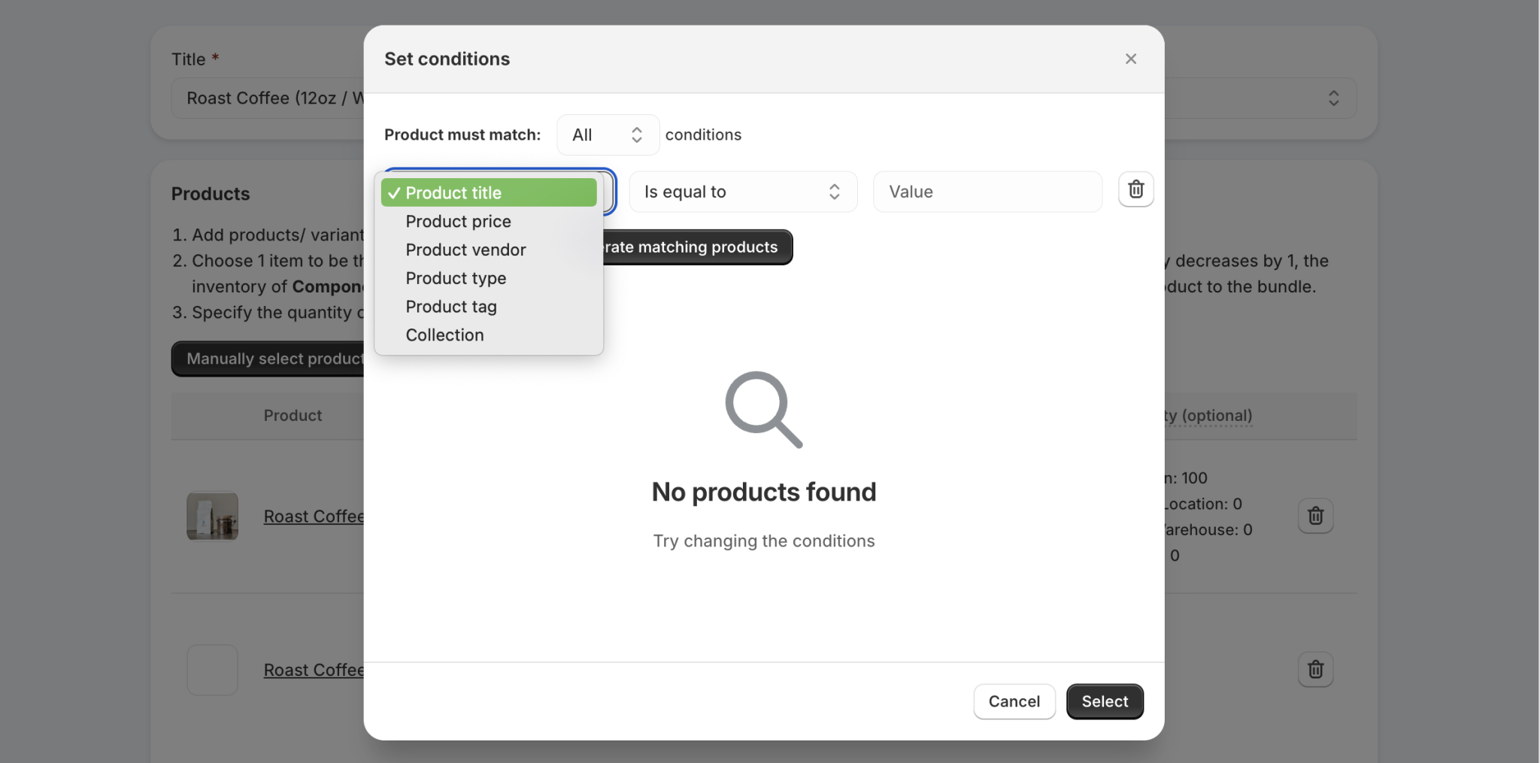1540x763 pixels.
Task: Select Product price option
Action: (x=489, y=221)
